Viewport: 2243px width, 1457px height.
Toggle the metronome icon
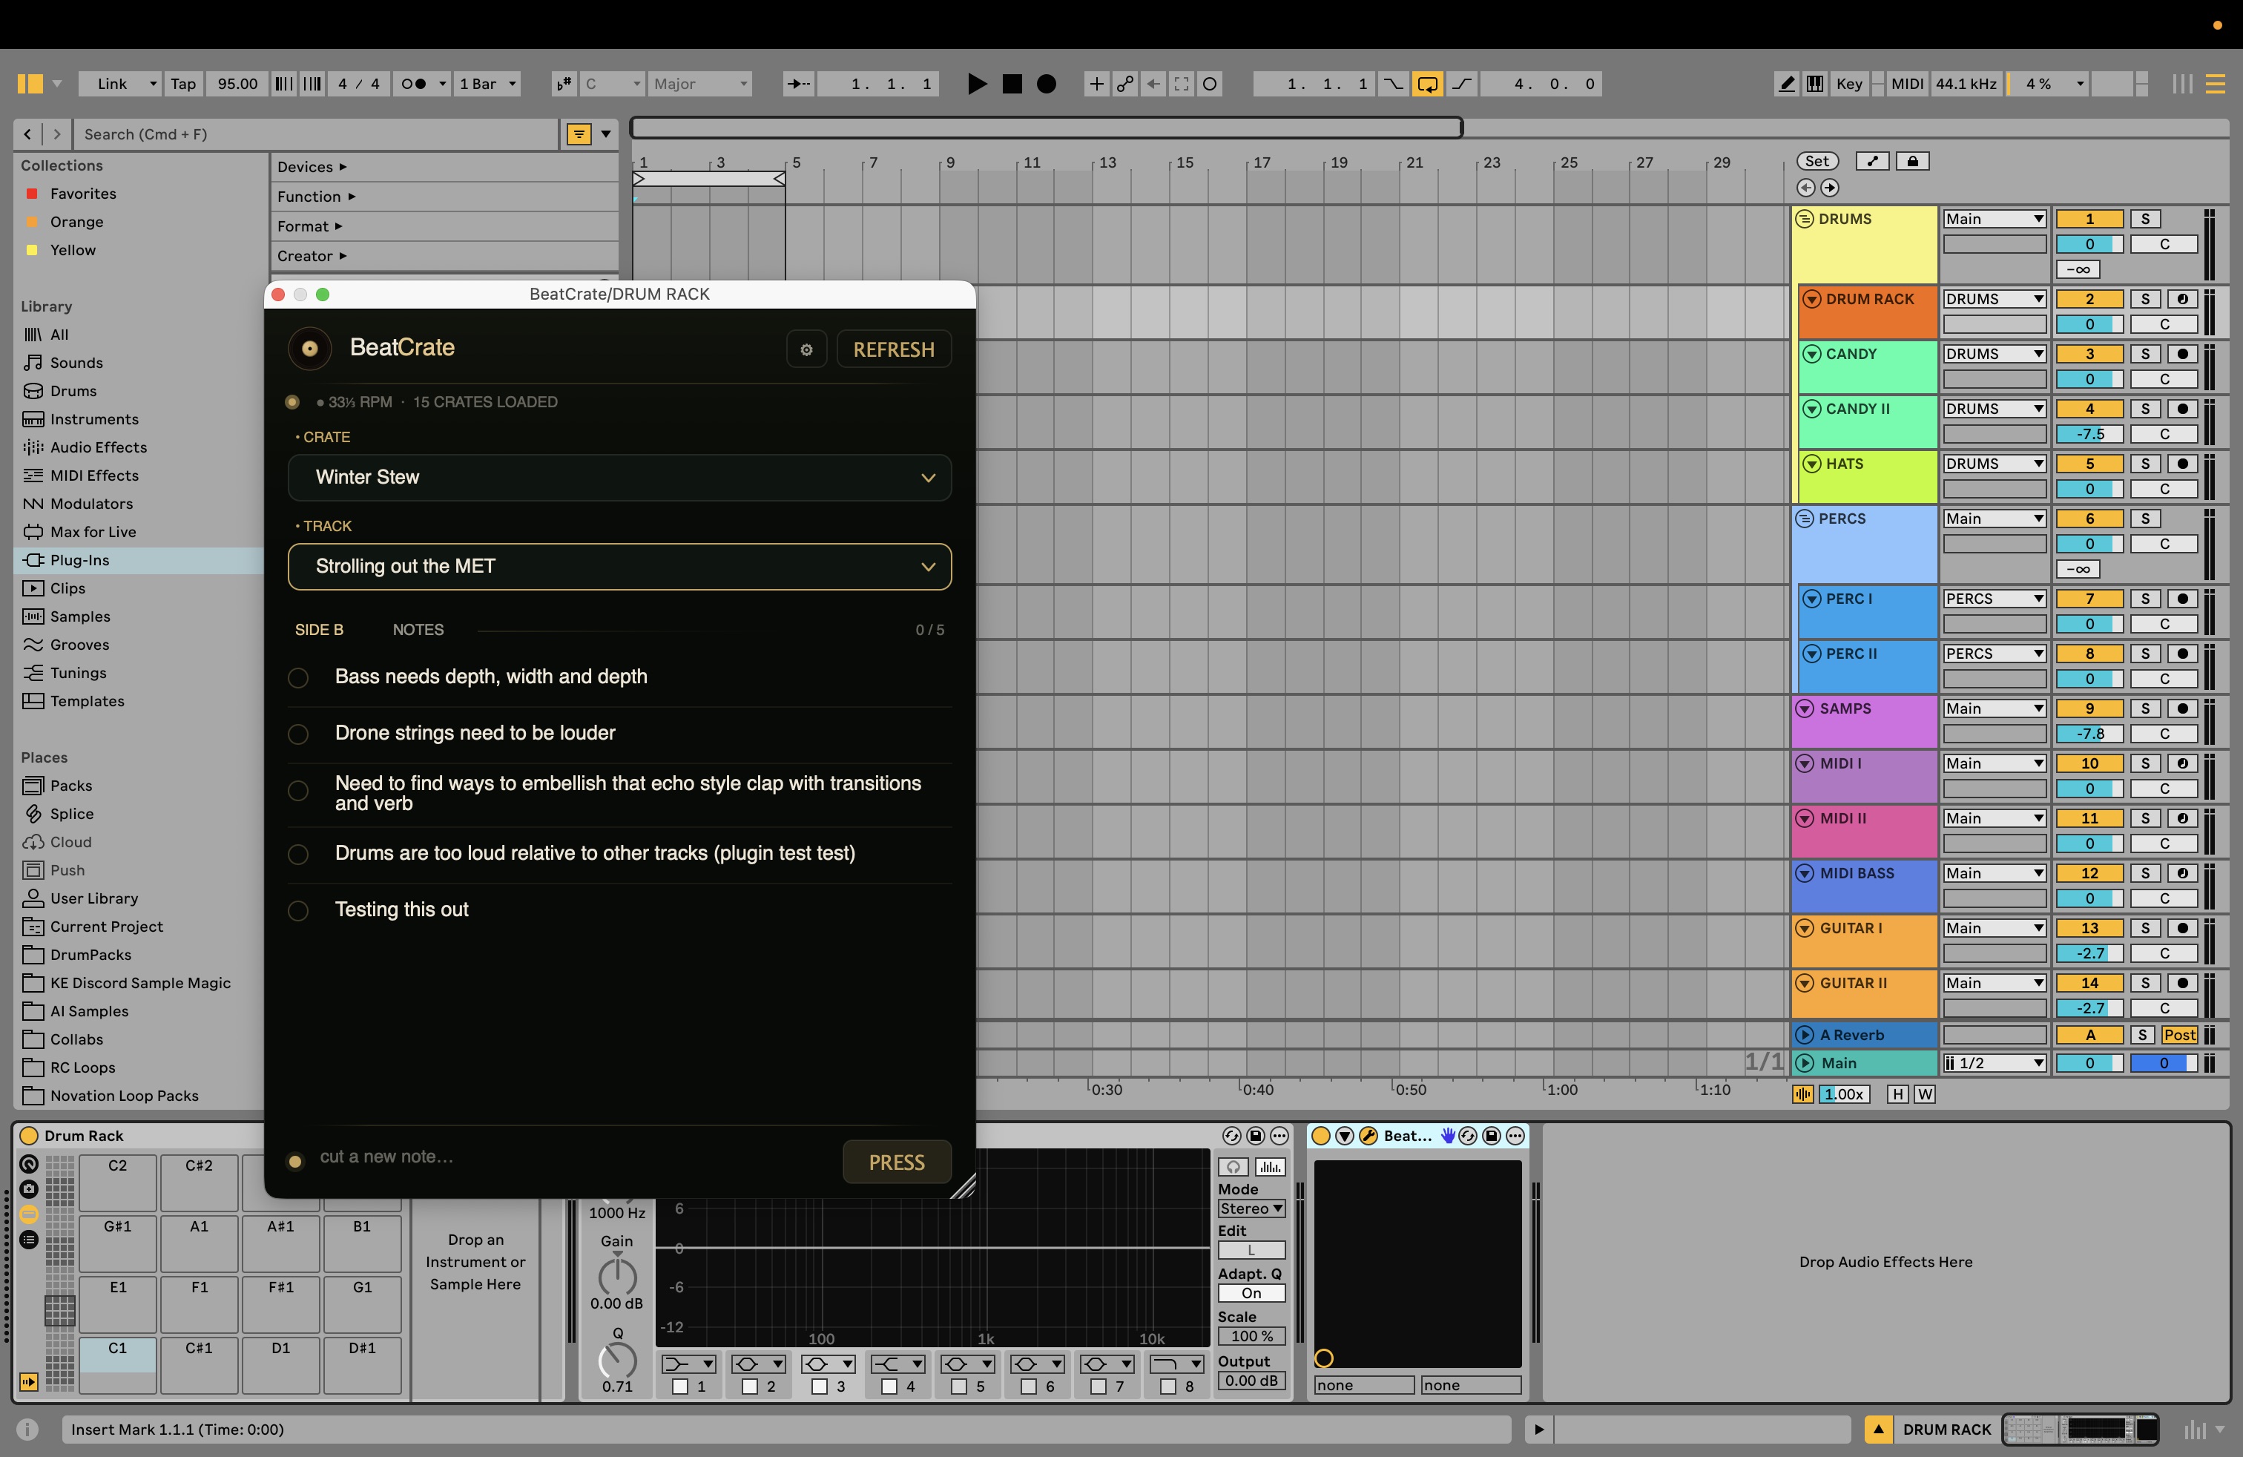pyautogui.click(x=414, y=84)
